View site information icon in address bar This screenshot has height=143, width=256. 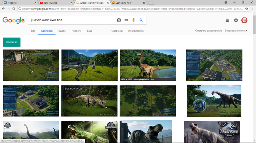pyautogui.click(x=20, y=9)
